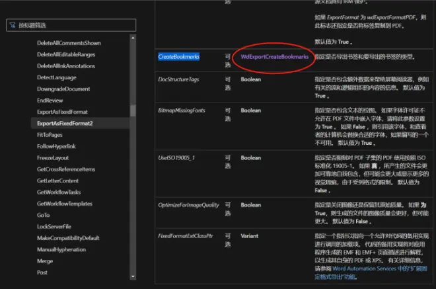Click the Variant data type cell
436x289 pixels.
(250, 236)
